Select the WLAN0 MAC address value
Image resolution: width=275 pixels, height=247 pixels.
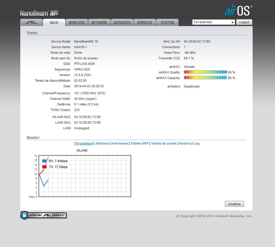pyautogui.click(x=87, y=117)
